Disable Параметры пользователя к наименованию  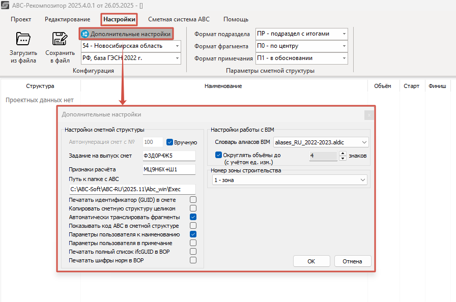click(x=193, y=234)
